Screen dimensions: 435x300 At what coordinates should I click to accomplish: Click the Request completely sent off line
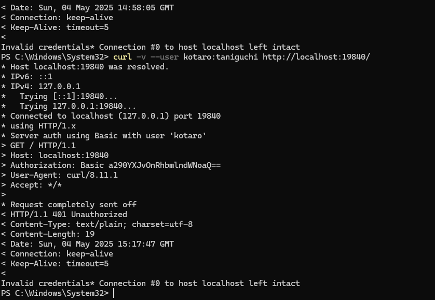pos(69,205)
